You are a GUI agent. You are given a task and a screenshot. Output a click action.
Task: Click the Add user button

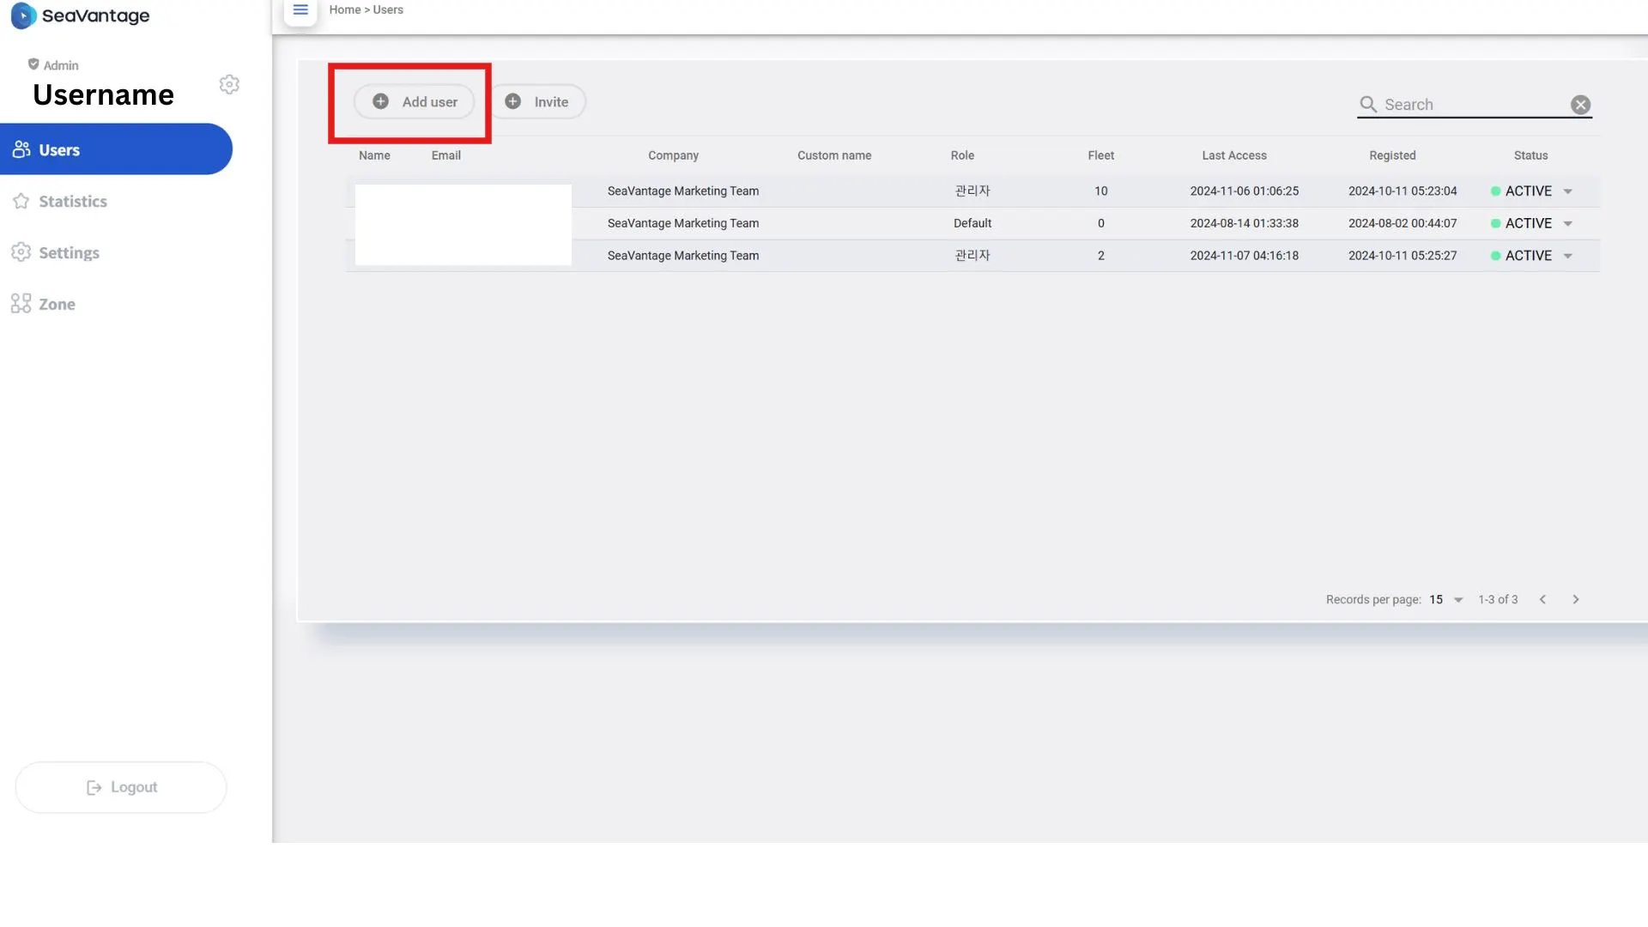tap(415, 101)
